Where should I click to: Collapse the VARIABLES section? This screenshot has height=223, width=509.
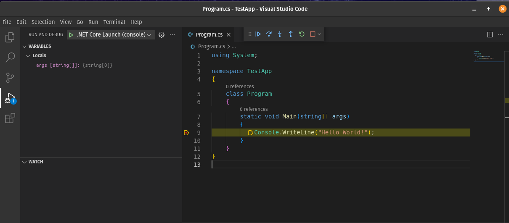click(x=24, y=47)
